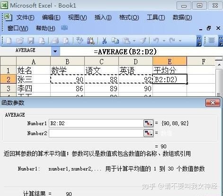This screenshot has width=223, height=196.
Task: Open the 数据(D) menu
Action: 182,17
